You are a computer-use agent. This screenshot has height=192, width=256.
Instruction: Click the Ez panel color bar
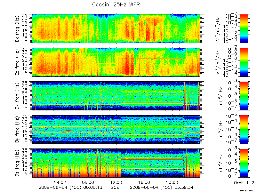point(244,62)
